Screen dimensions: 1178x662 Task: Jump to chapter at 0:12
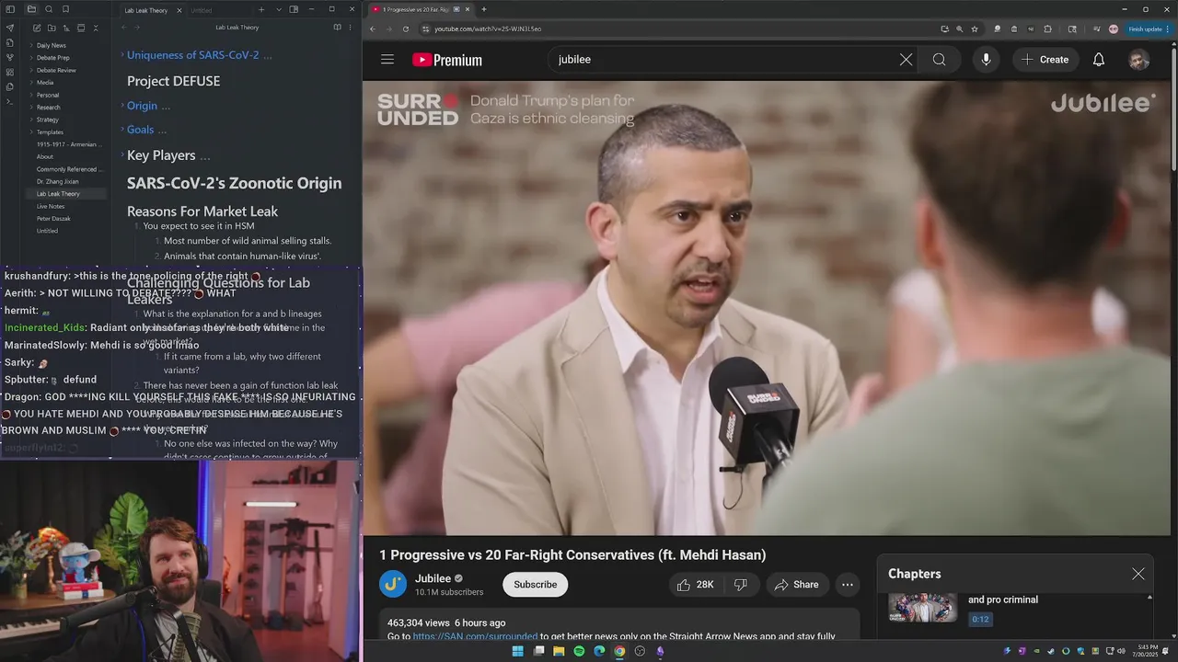(x=980, y=620)
